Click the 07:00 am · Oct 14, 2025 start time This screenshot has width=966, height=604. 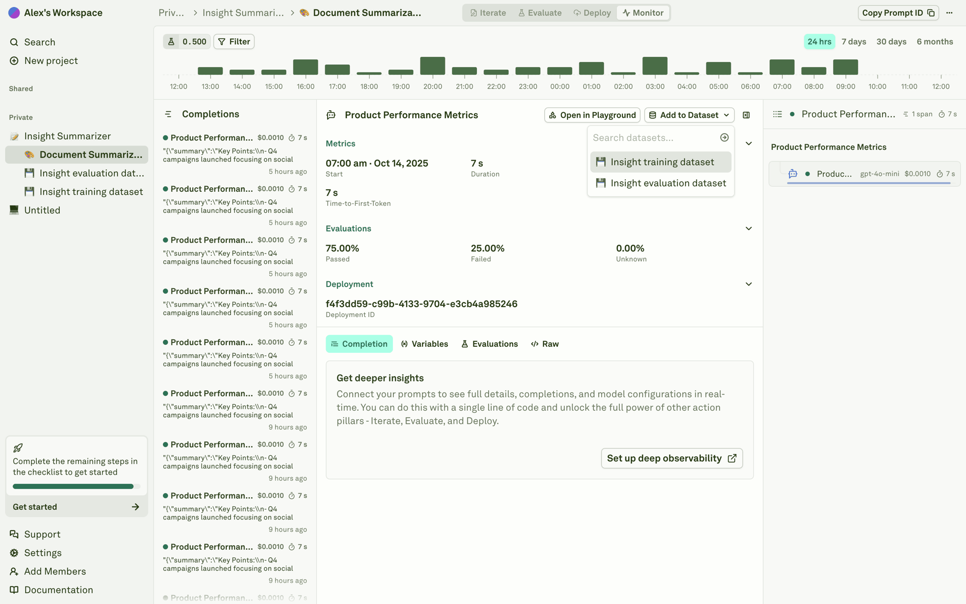pos(377,164)
